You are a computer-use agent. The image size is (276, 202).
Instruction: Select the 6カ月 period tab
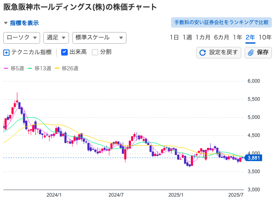coord(221,37)
